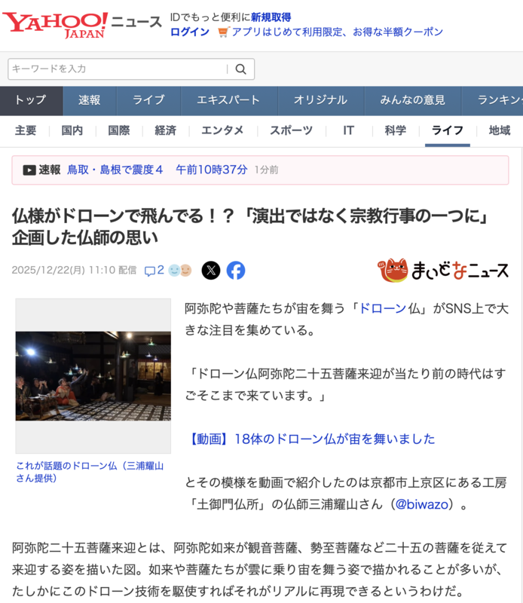The image size is (523, 603).
Task: Click the keyword search input field
Action: pos(117,69)
